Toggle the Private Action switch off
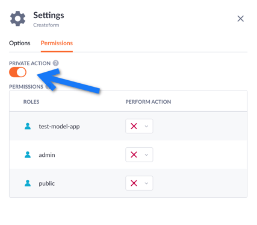 coord(17,72)
